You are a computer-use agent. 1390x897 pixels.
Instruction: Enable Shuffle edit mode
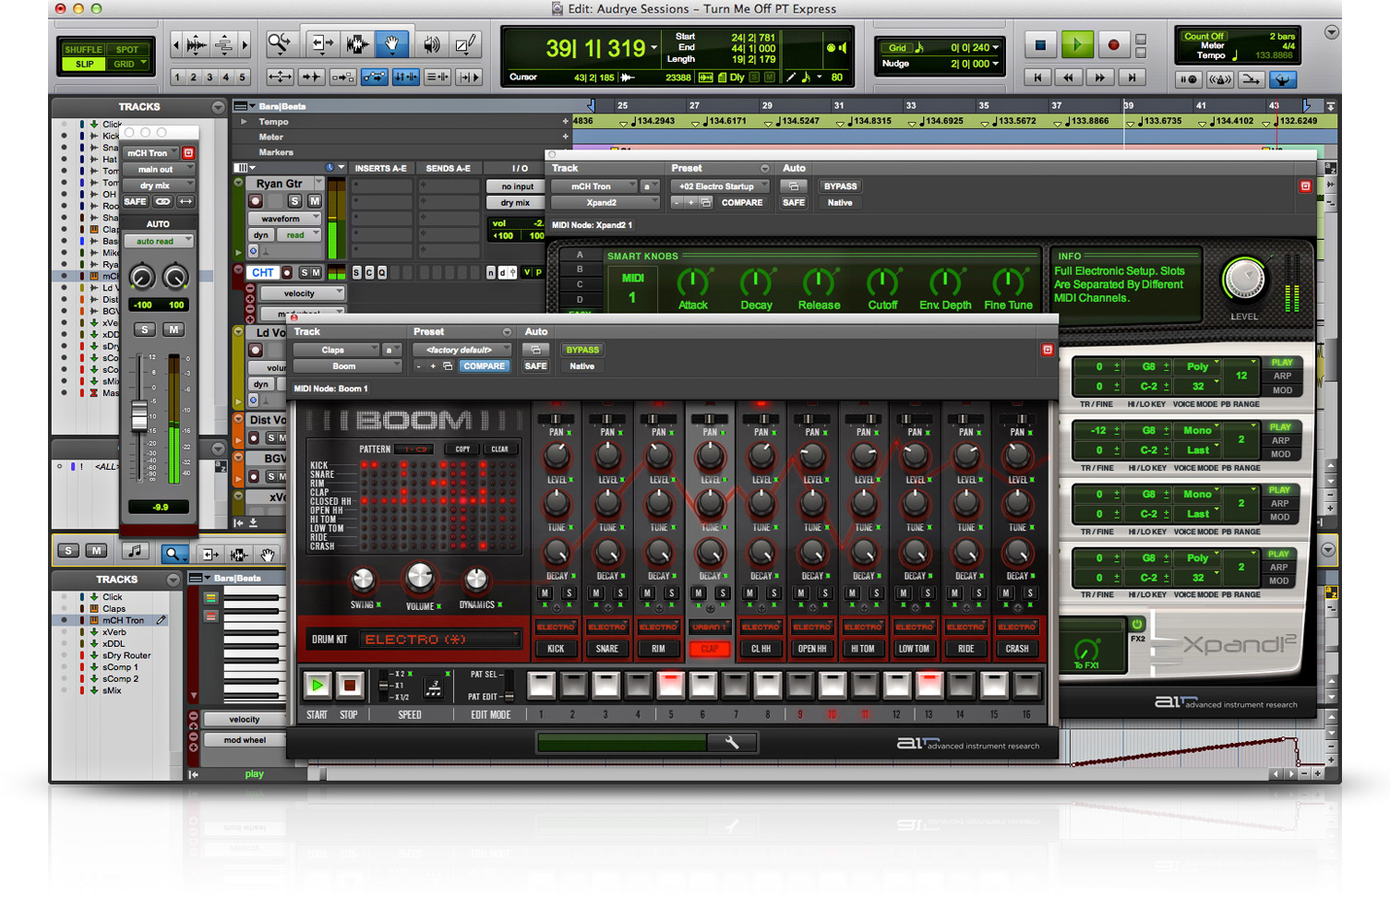pos(83,50)
